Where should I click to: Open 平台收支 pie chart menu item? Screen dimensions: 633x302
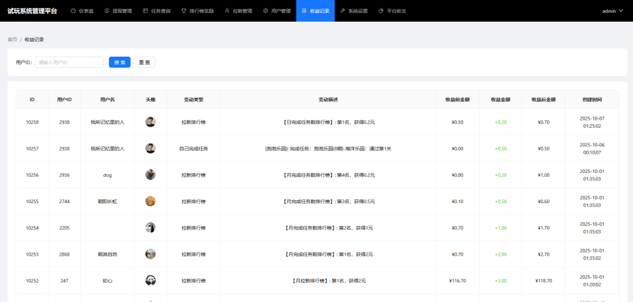(x=392, y=11)
